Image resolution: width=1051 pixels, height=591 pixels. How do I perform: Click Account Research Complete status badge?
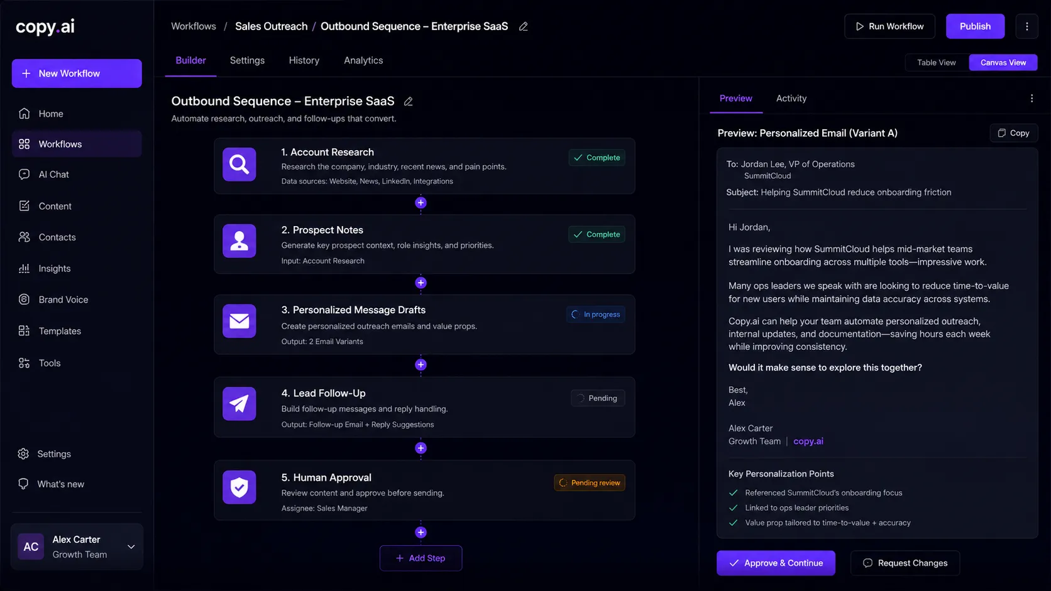(597, 158)
